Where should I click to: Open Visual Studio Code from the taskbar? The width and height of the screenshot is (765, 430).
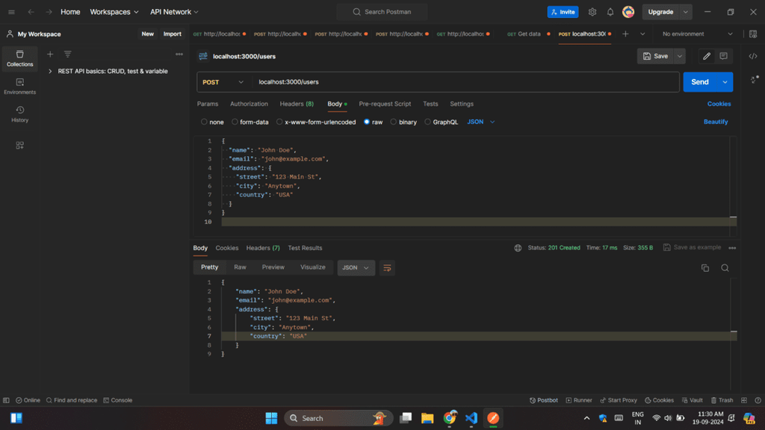[471, 418]
